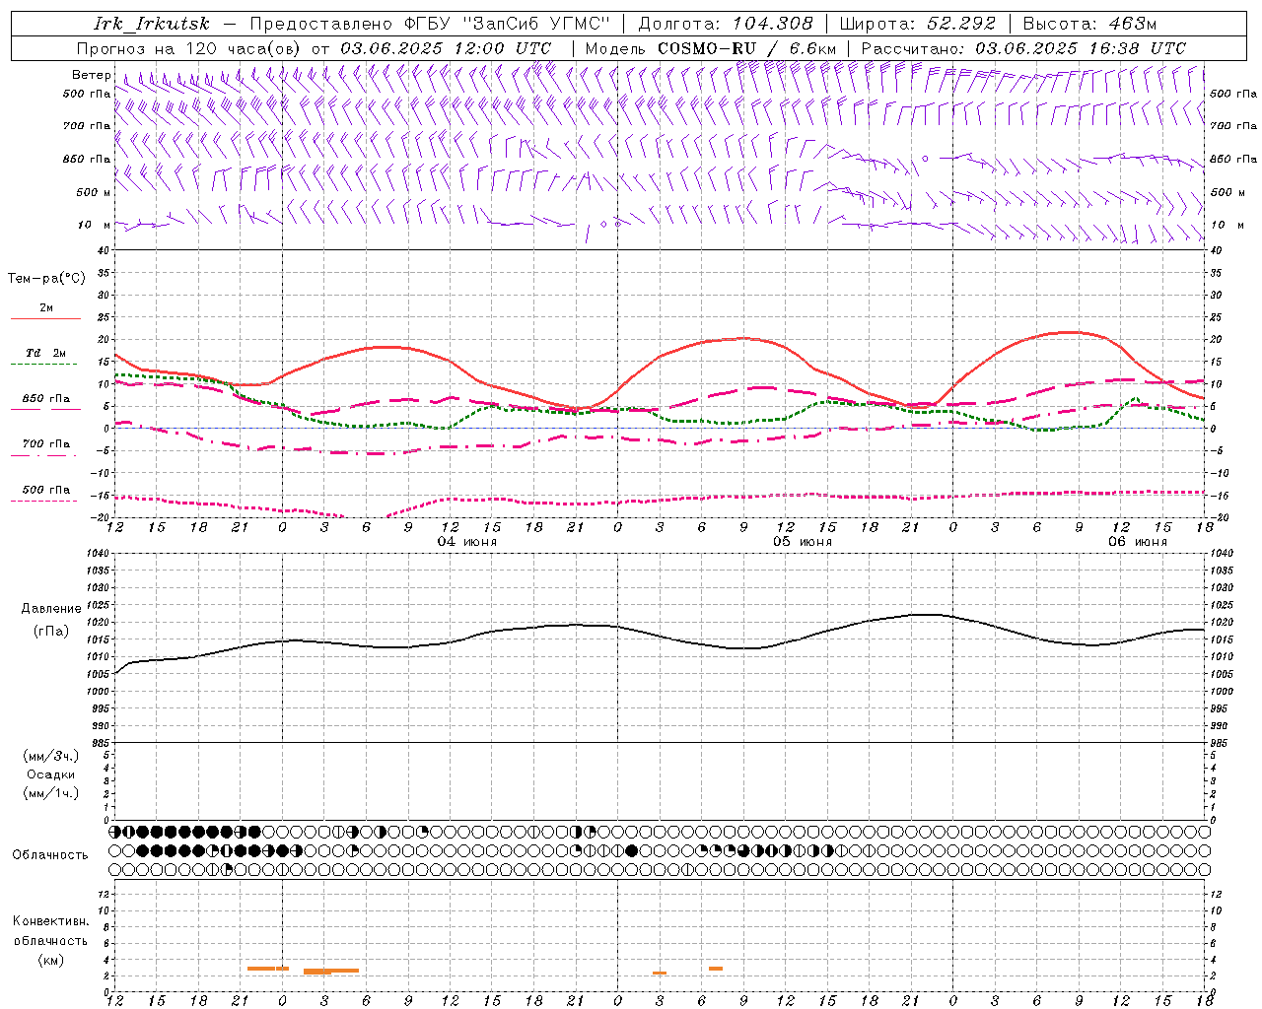Click the station name Irk_Irkutsk in header

pos(152,24)
